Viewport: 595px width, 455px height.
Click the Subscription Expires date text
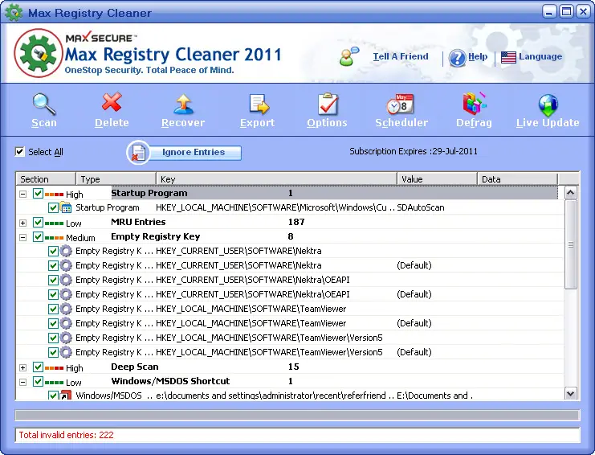coord(414,151)
